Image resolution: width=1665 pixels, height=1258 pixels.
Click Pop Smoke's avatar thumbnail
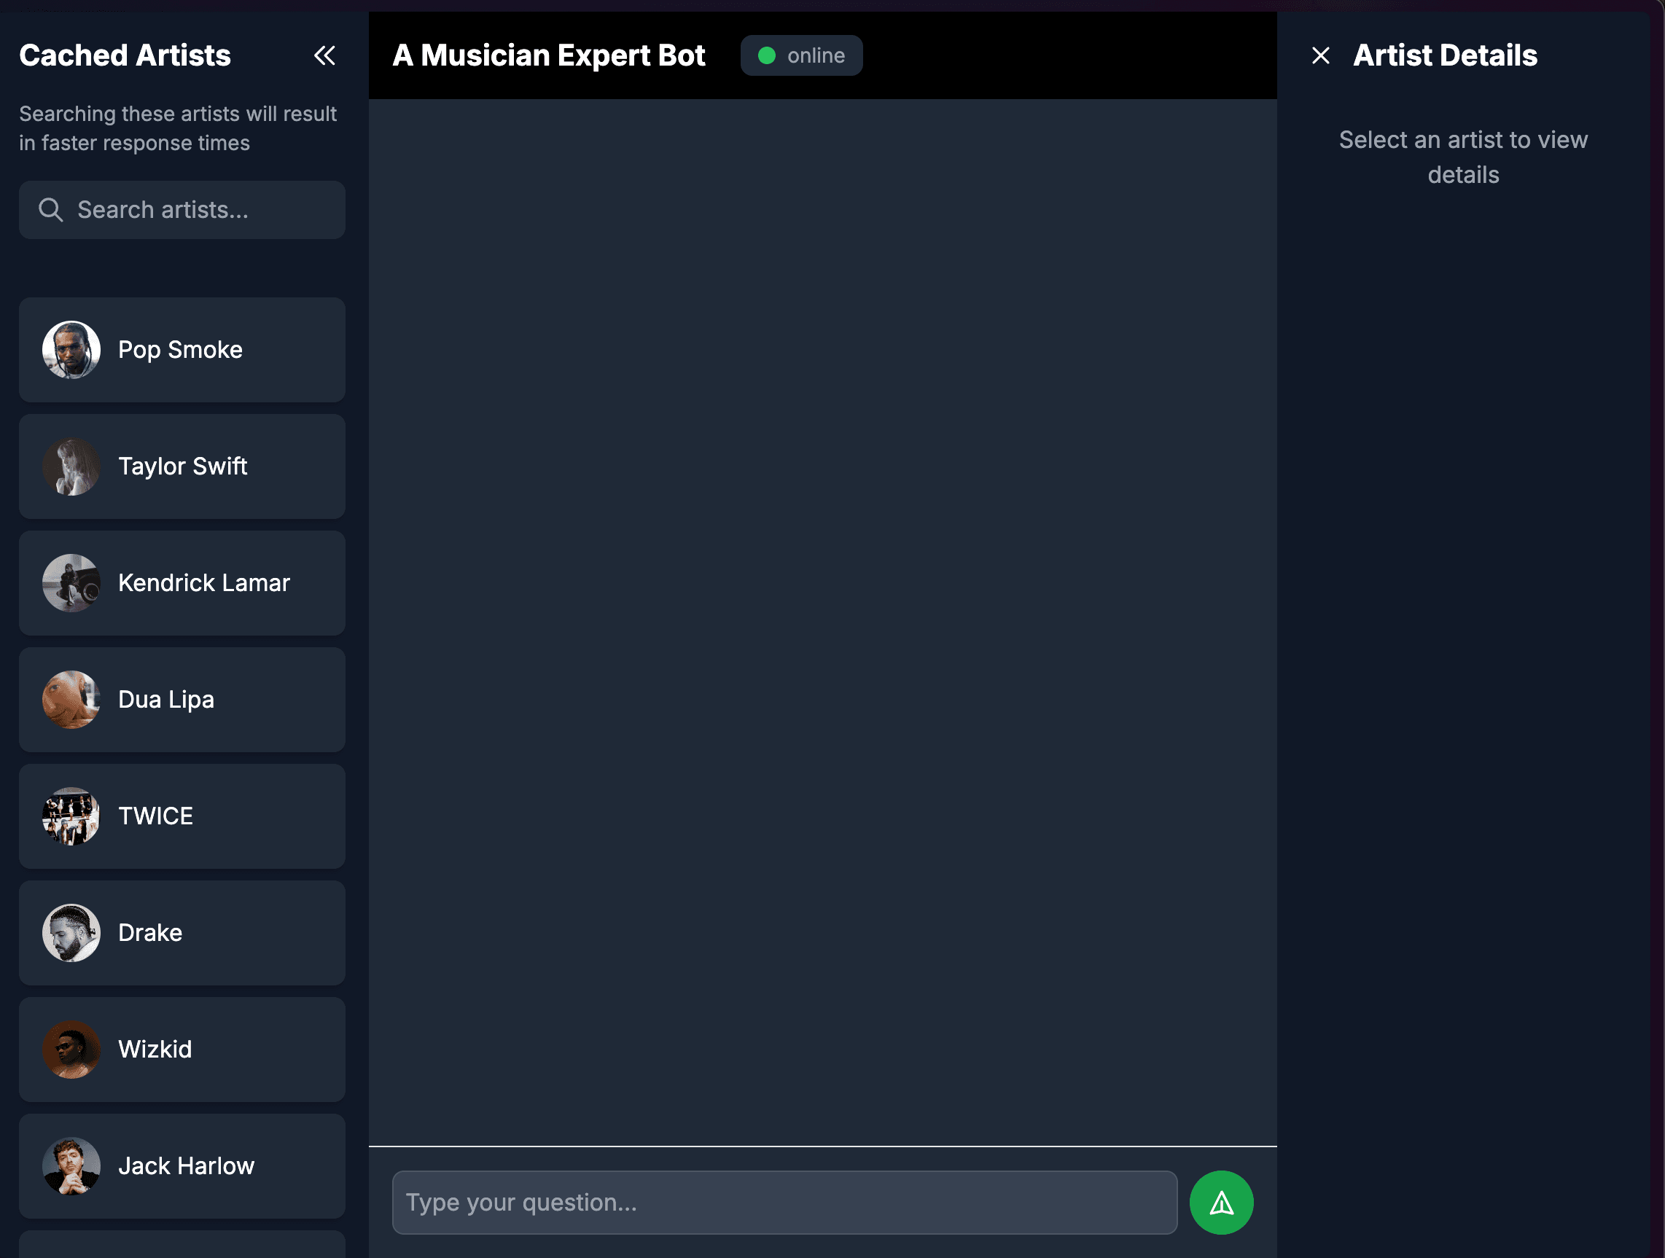(x=71, y=350)
